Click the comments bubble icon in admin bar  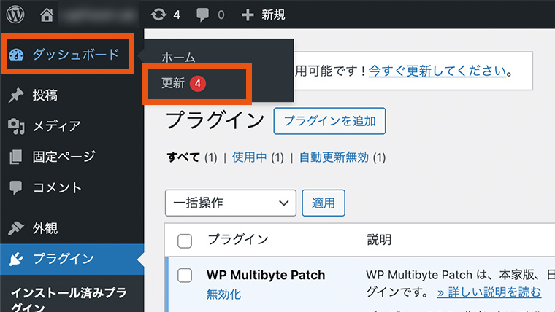[202, 15]
